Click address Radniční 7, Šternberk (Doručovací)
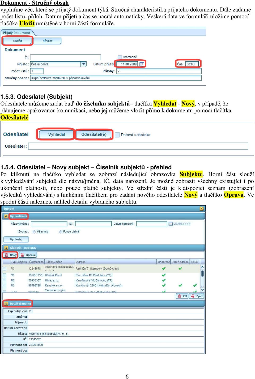 [x=97, y=268]
